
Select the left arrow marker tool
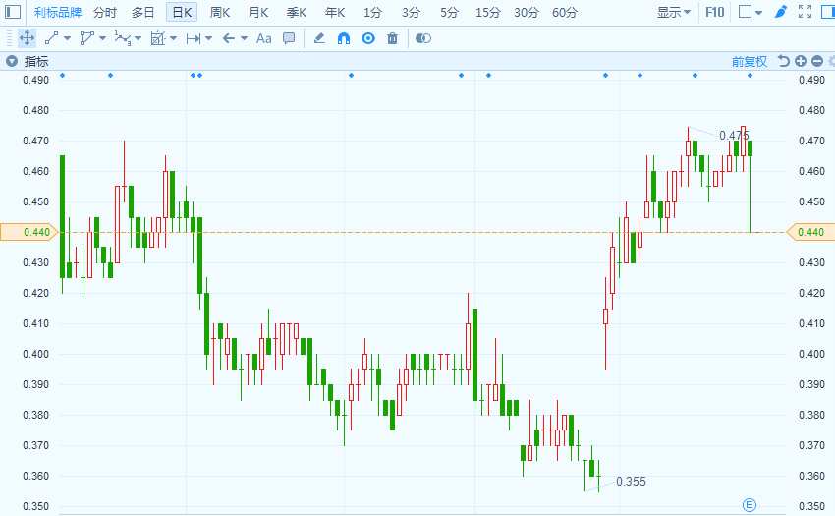click(229, 38)
